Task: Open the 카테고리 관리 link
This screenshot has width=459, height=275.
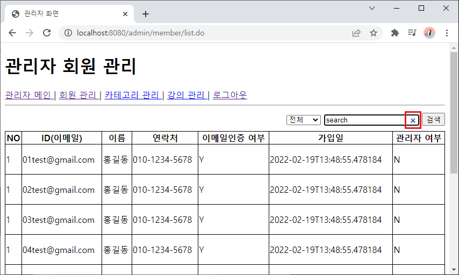Action: 133,95
